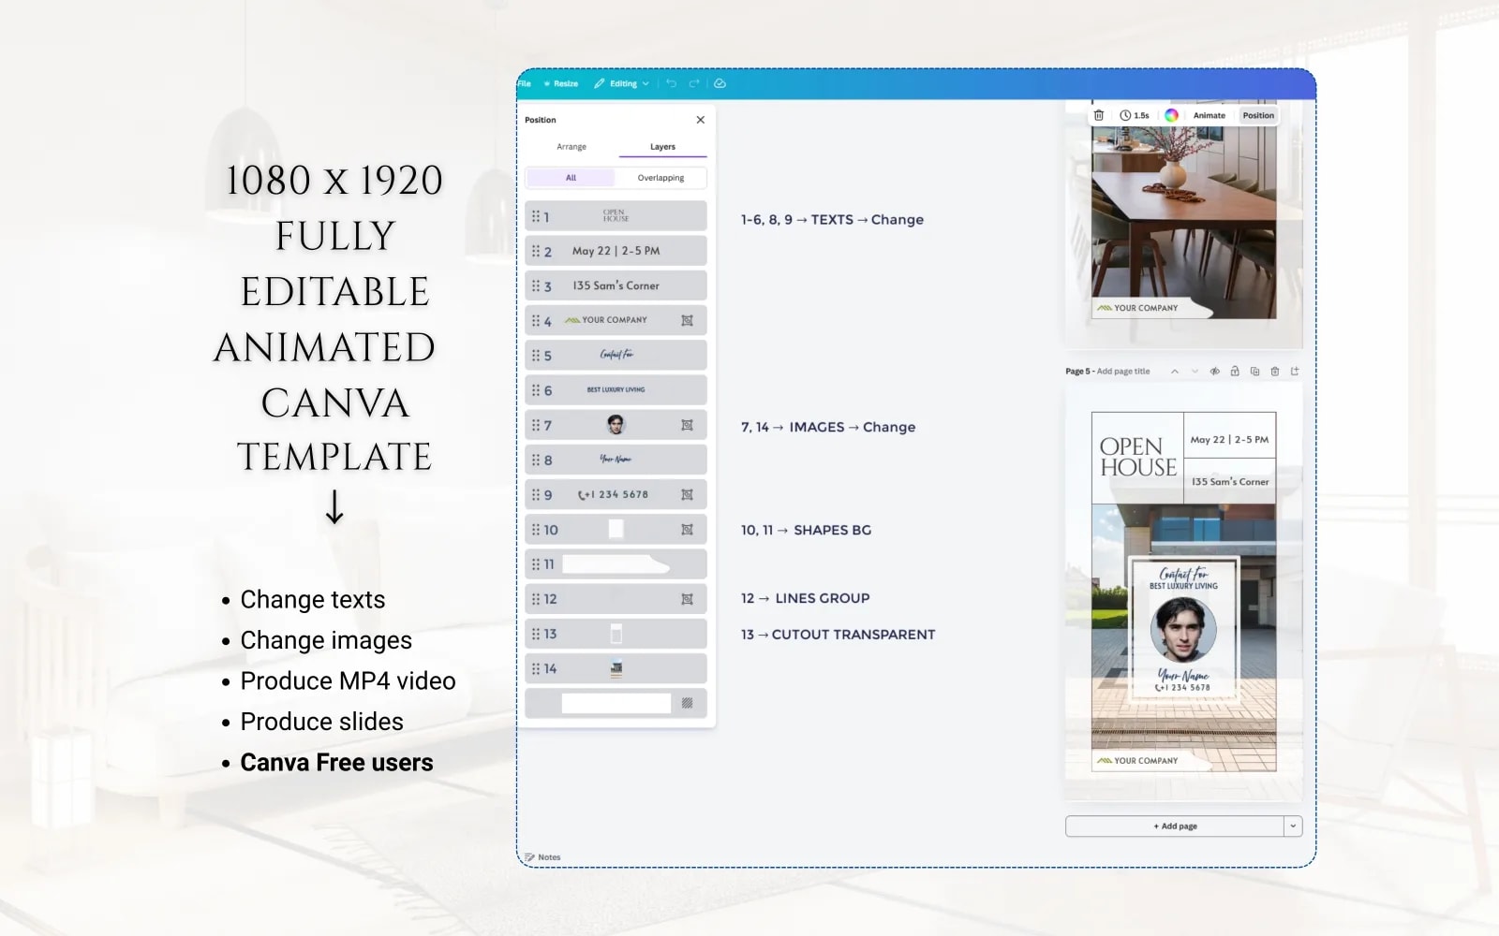Move Page 5 up with arrow
The height and width of the screenshot is (936, 1499).
click(x=1174, y=372)
